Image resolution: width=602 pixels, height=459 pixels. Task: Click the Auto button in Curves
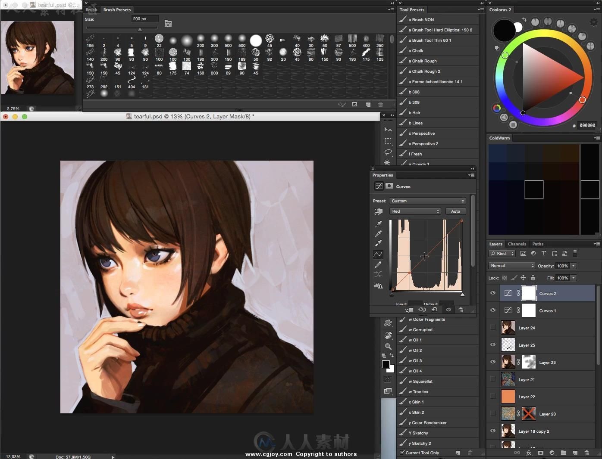pyautogui.click(x=455, y=211)
